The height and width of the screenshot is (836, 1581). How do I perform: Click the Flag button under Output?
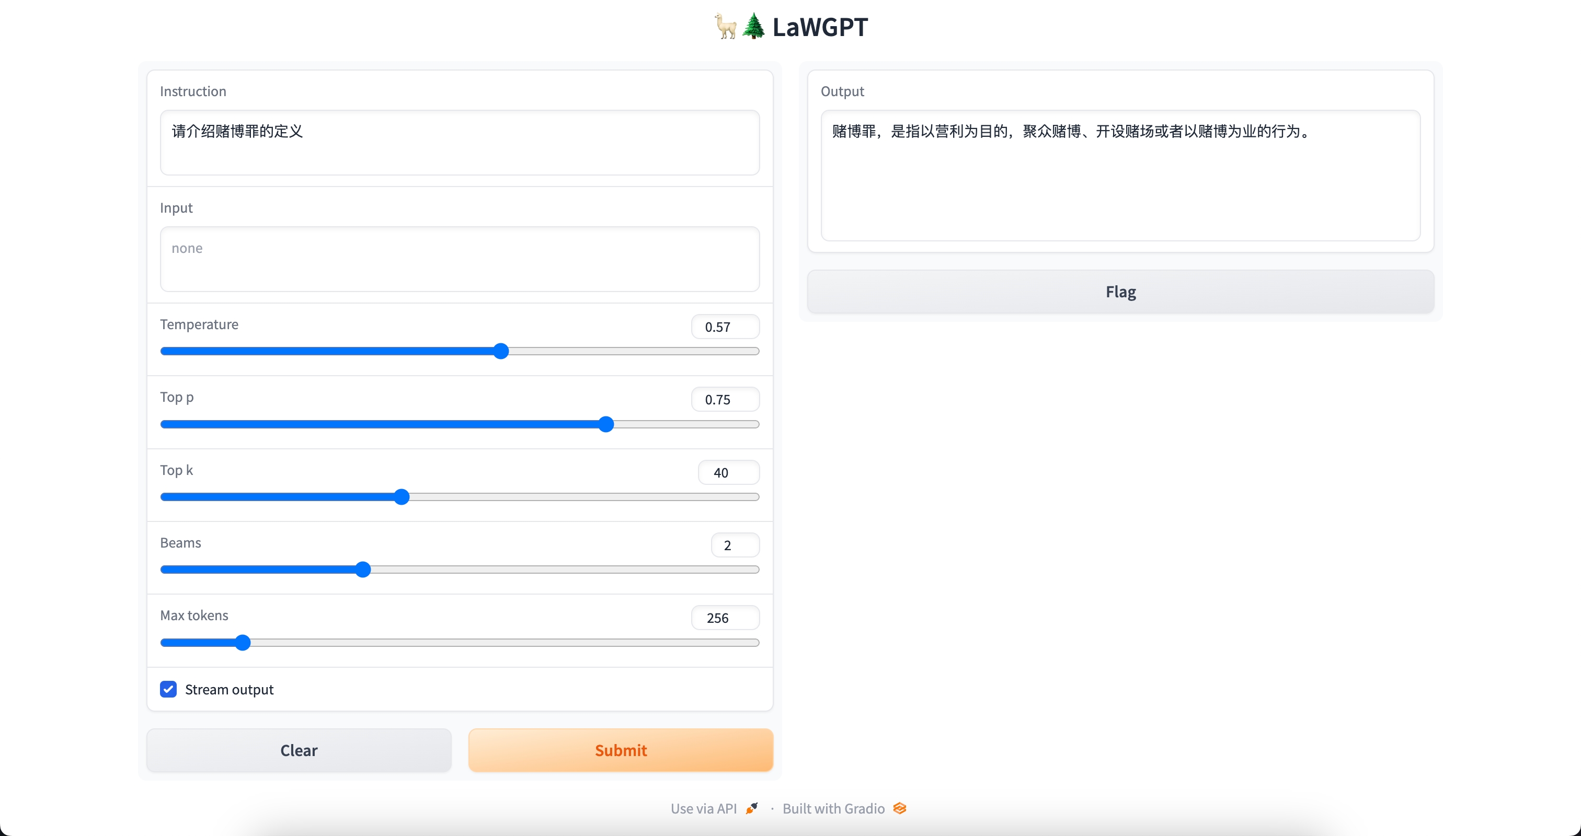point(1120,292)
